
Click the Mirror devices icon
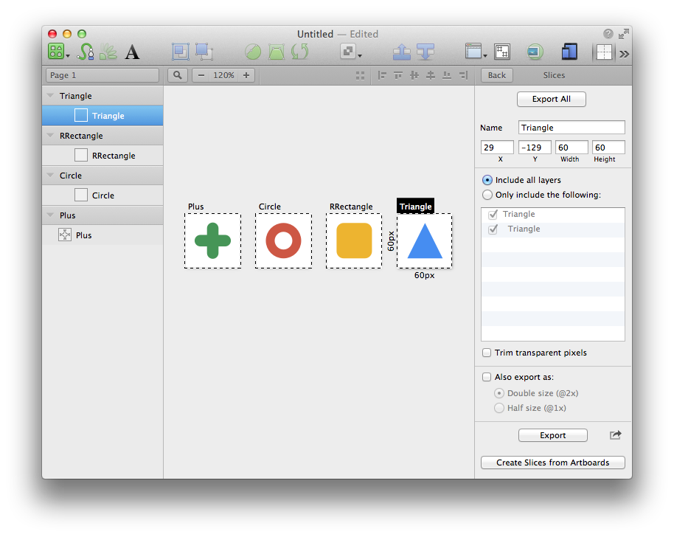(x=569, y=52)
